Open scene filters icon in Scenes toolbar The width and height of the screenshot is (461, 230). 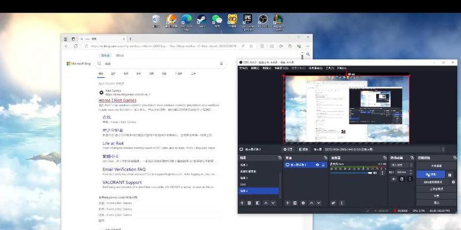tap(257, 203)
